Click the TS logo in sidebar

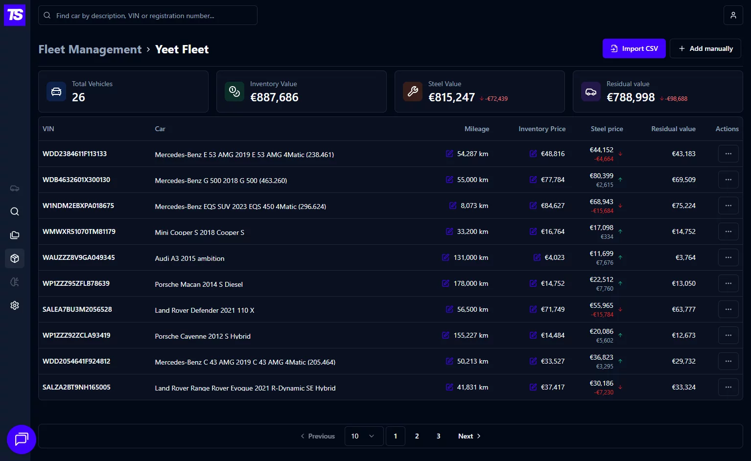tap(15, 15)
